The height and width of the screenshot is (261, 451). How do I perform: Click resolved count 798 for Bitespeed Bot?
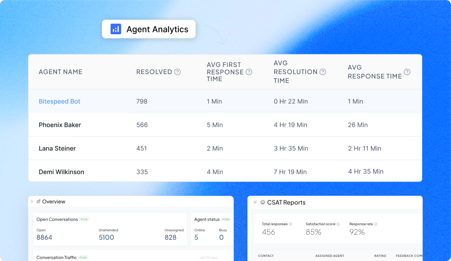tap(142, 102)
